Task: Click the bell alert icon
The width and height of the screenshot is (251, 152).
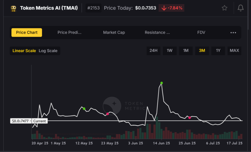Action: (x=240, y=8)
